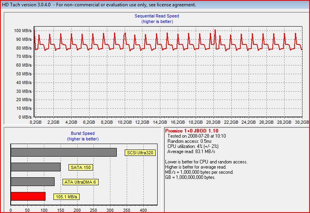Click the 70 MB/s axis label
Screen dimensions: 310x213
pyautogui.click(x=24, y=57)
